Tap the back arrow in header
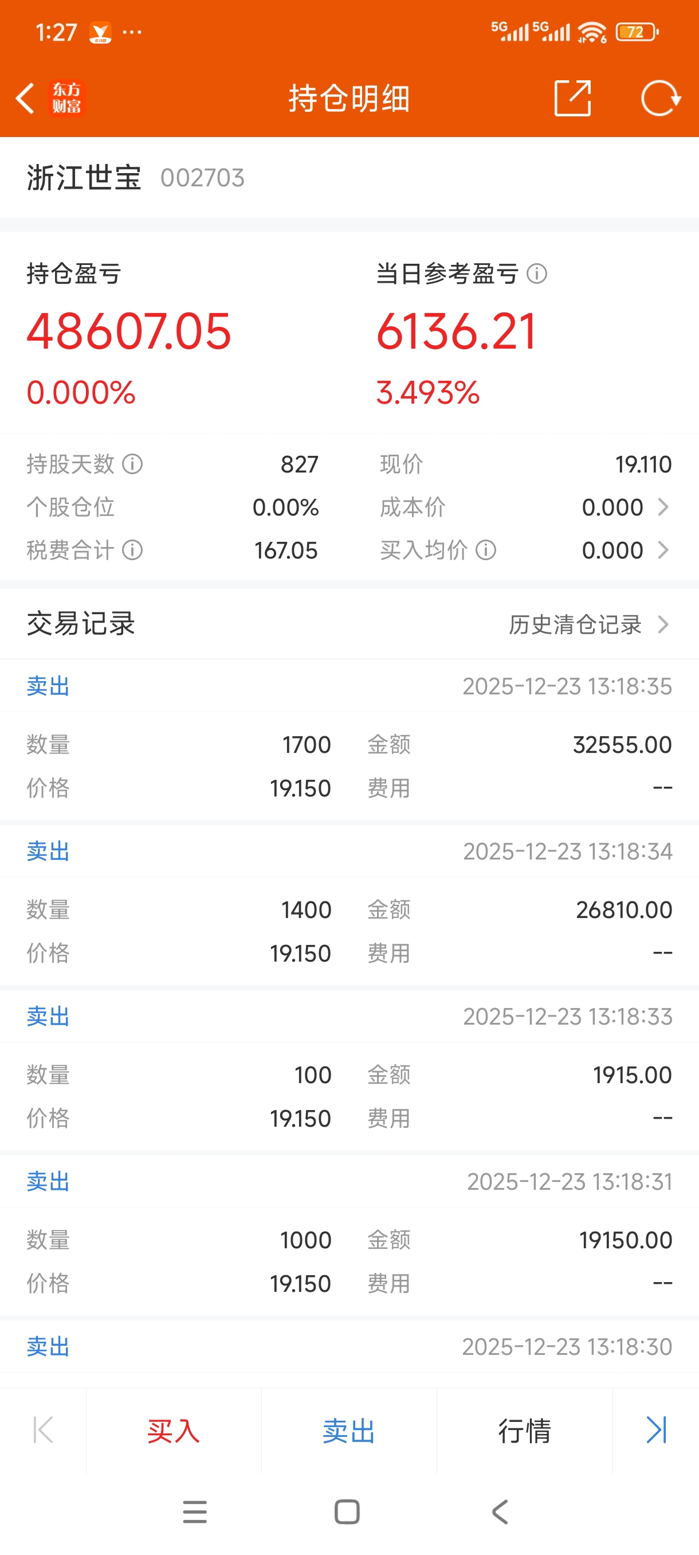This screenshot has height=1555, width=699. (x=25, y=99)
